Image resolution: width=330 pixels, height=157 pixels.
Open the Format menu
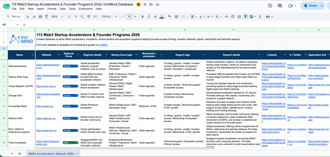point(52,9)
